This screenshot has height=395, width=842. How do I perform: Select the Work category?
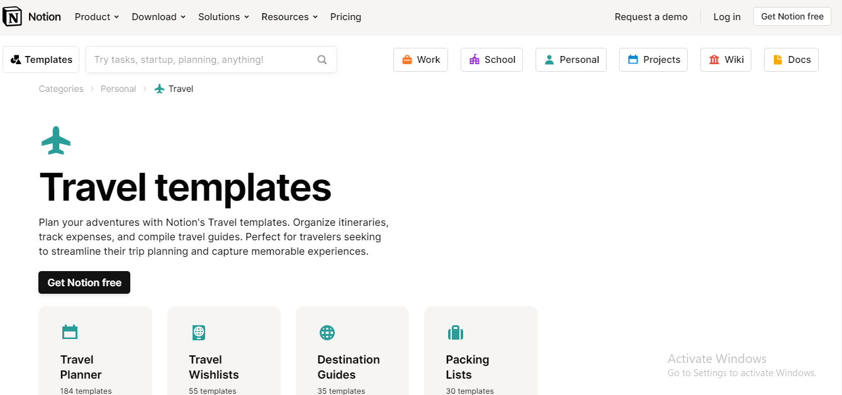tap(420, 60)
